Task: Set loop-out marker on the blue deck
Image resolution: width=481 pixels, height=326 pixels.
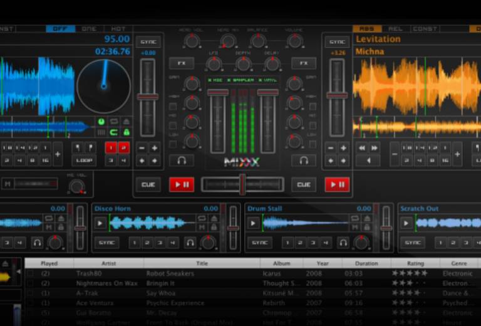Action: 91,148
